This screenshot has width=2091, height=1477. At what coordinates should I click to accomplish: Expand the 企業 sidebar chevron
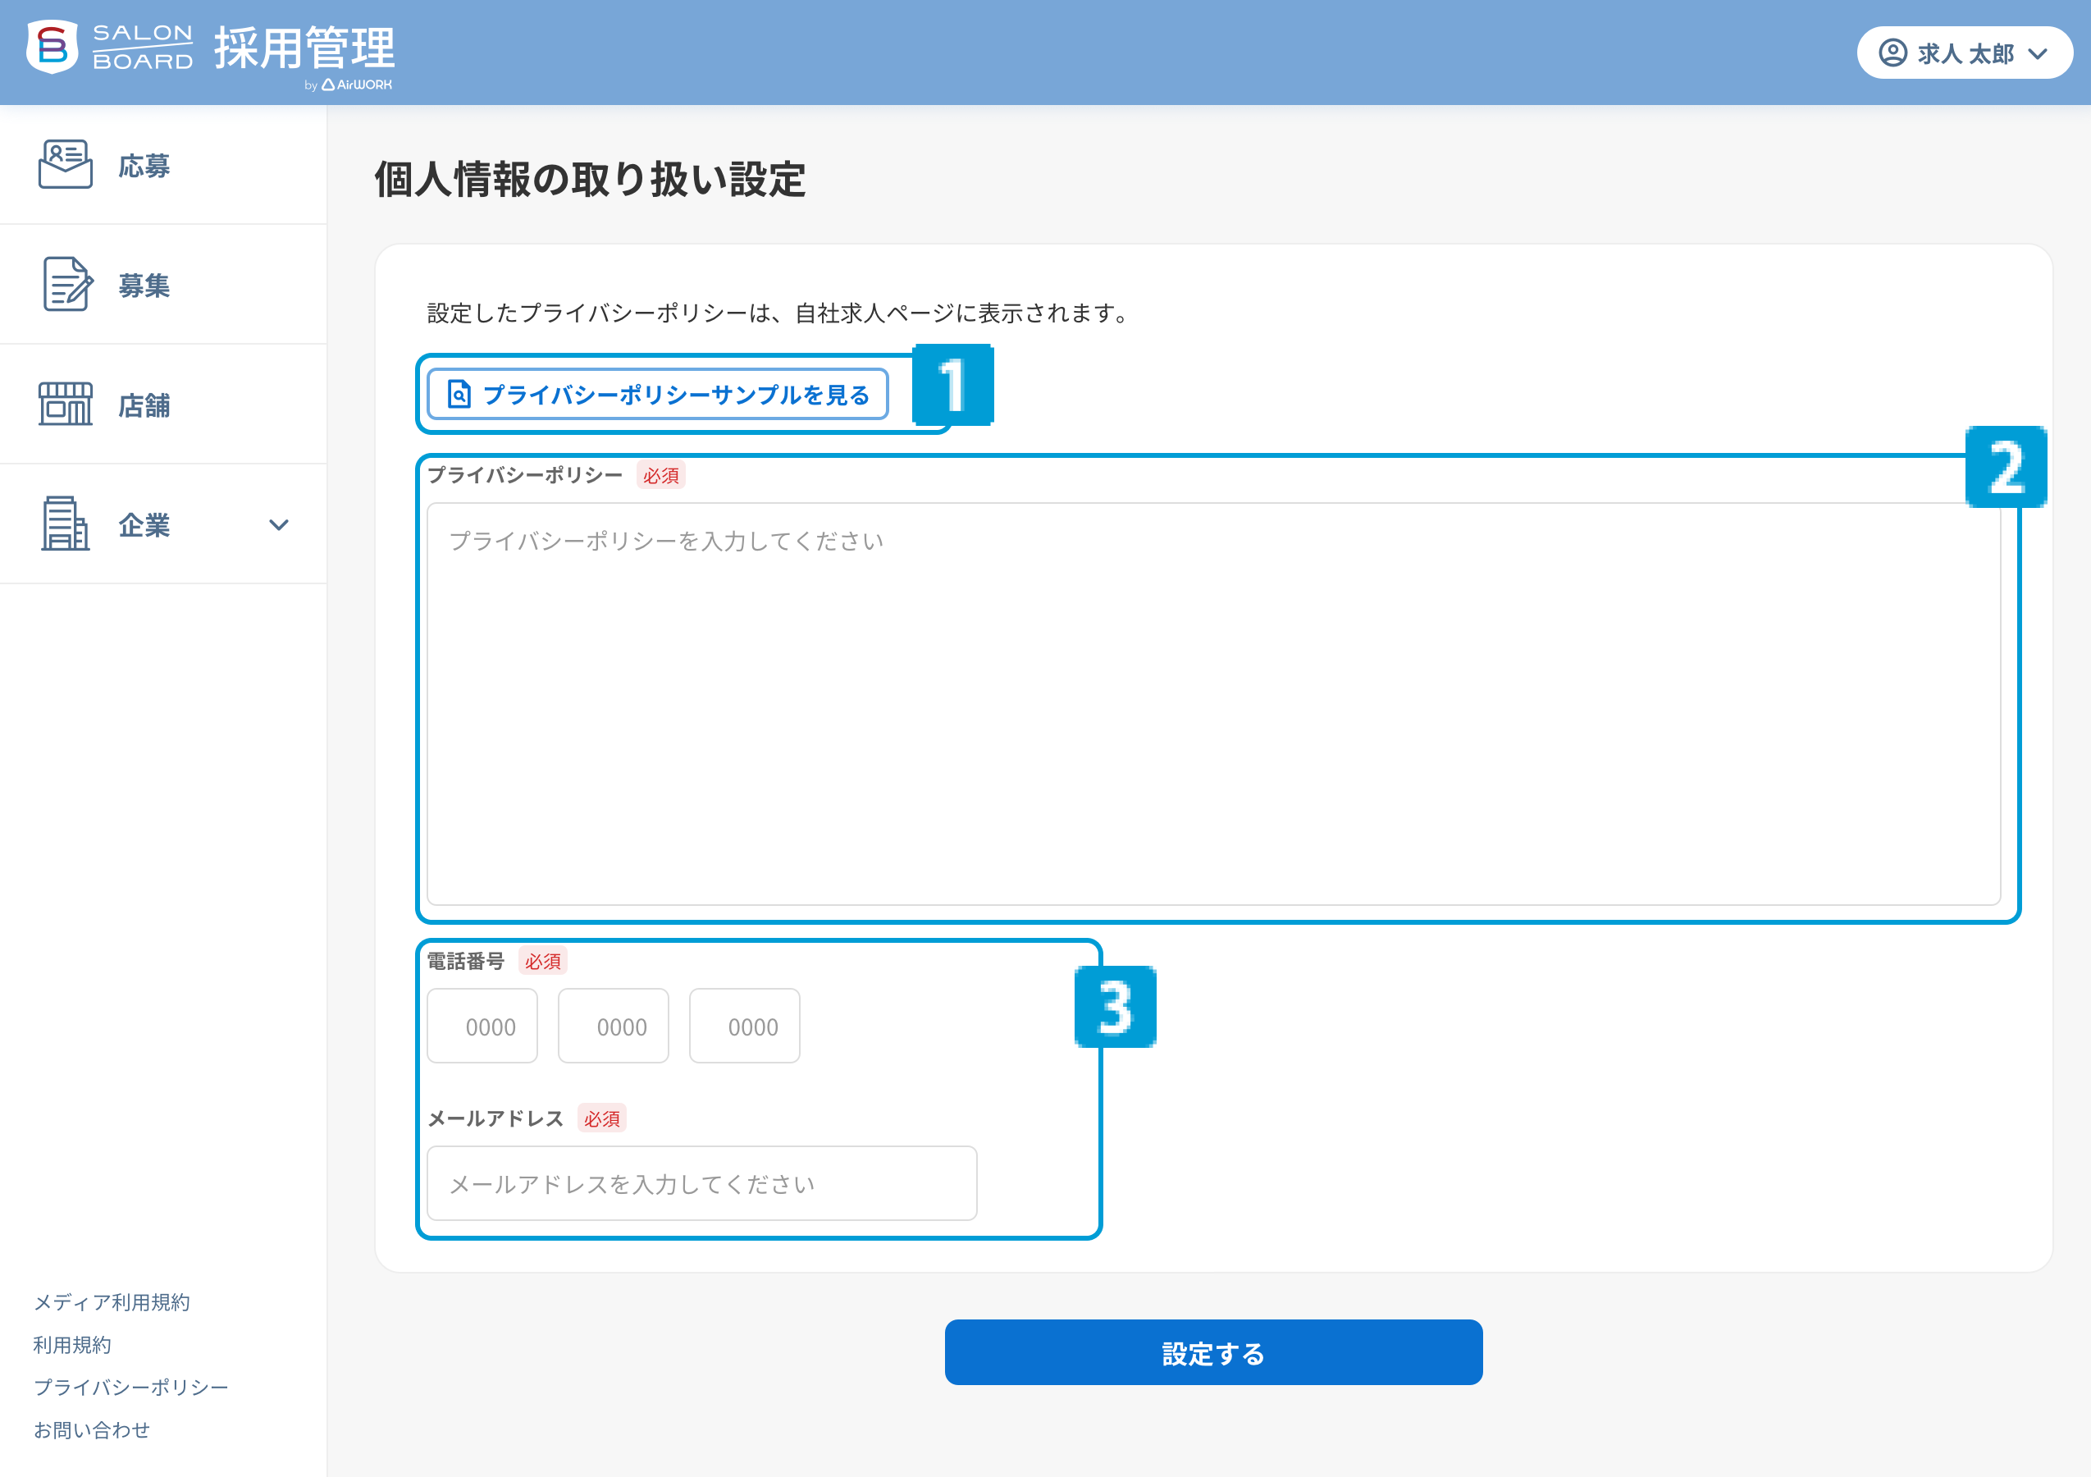[x=279, y=525]
